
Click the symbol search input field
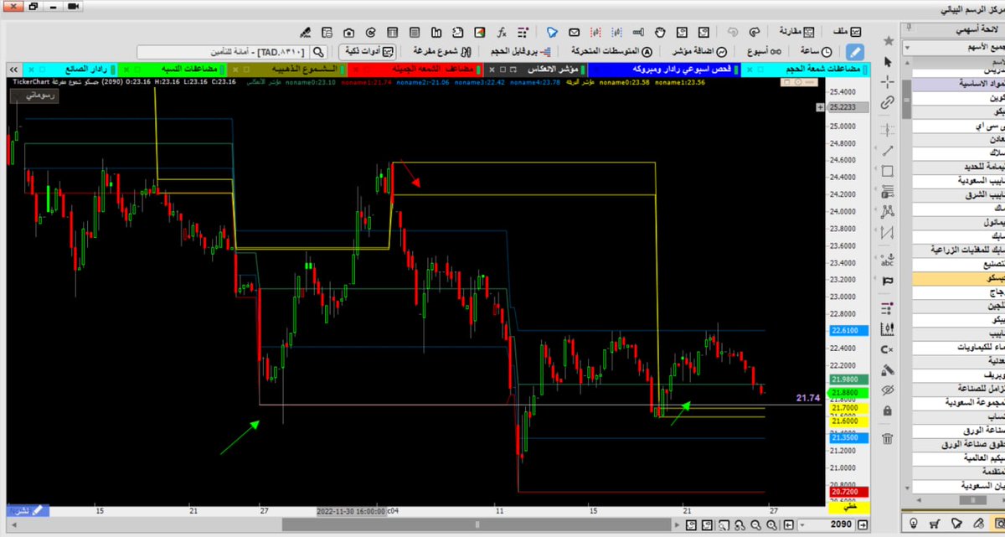223,52
